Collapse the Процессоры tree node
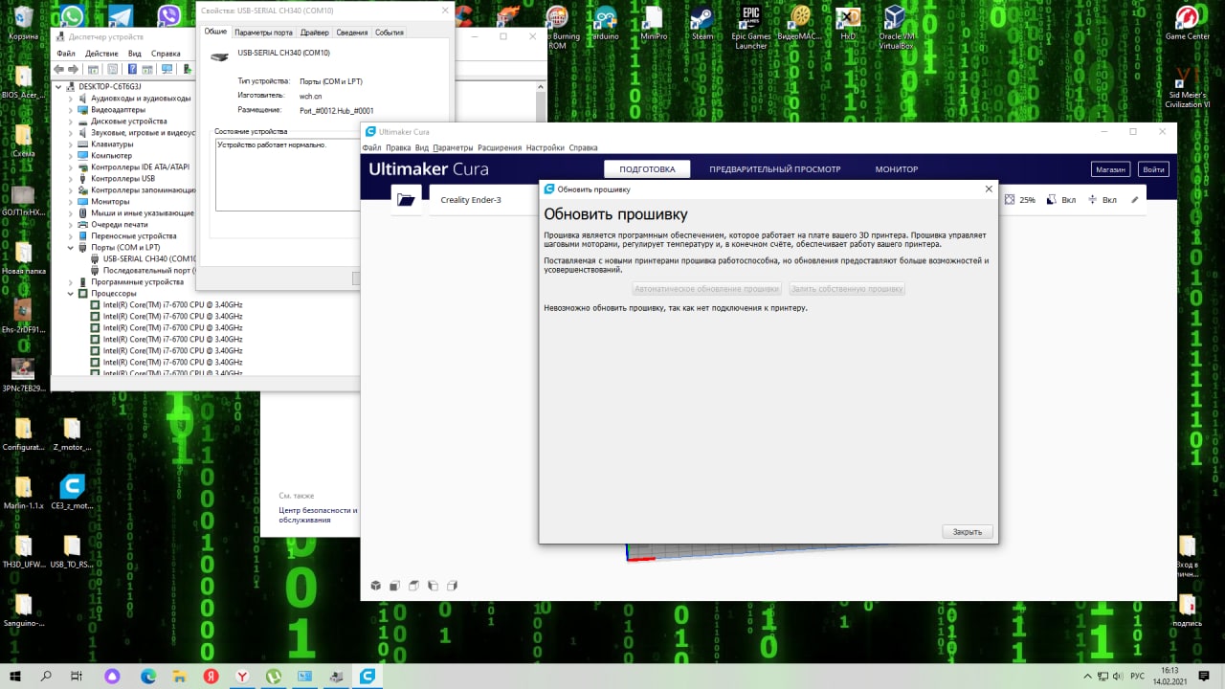This screenshot has height=689, width=1225. [x=71, y=293]
